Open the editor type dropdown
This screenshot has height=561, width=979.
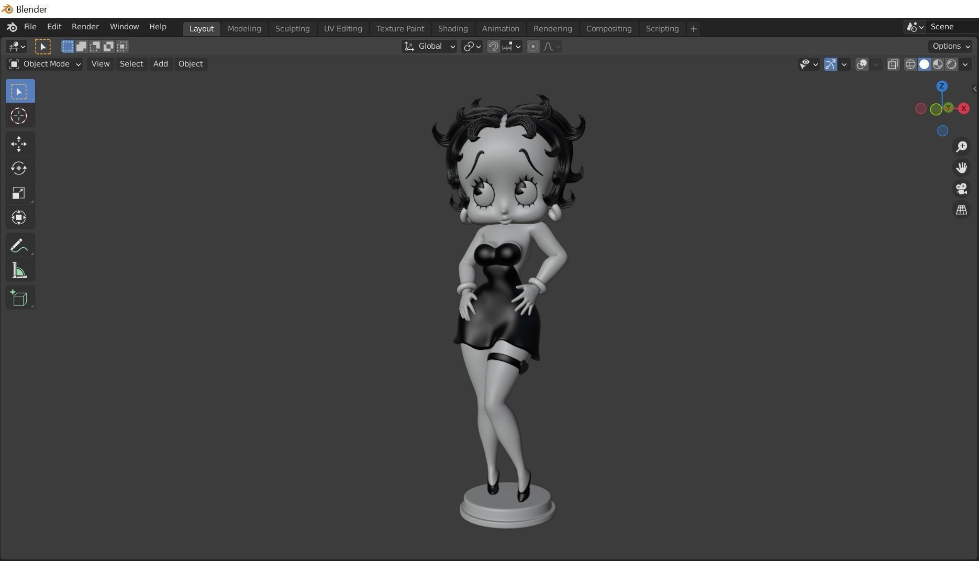[16, 47]
